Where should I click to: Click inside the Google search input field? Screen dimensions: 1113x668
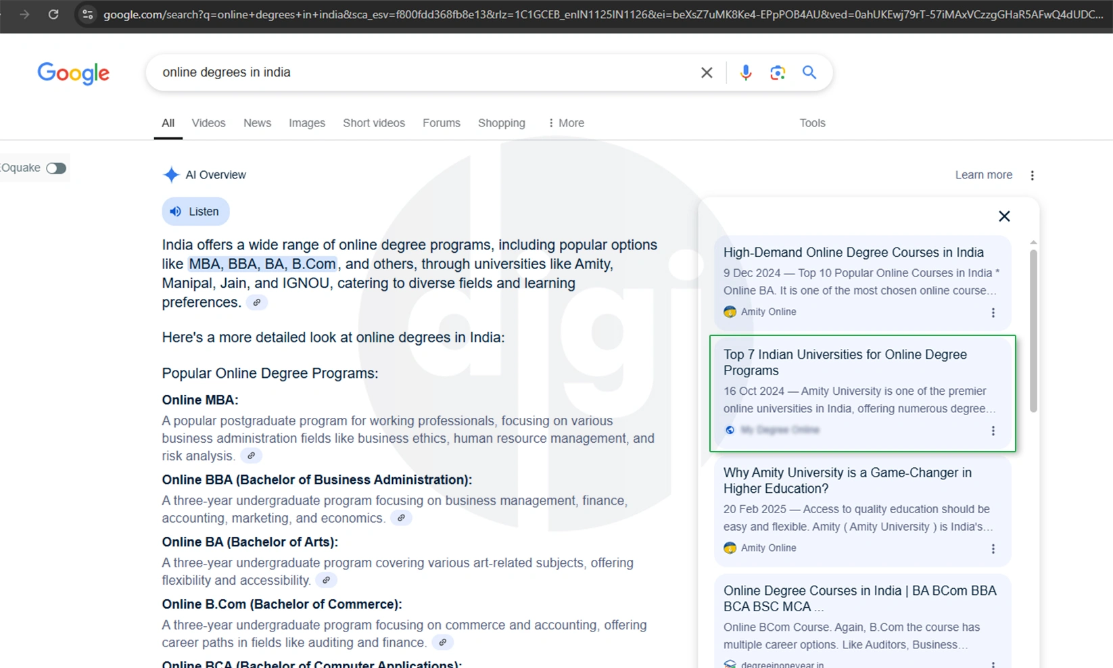point(419,72)
